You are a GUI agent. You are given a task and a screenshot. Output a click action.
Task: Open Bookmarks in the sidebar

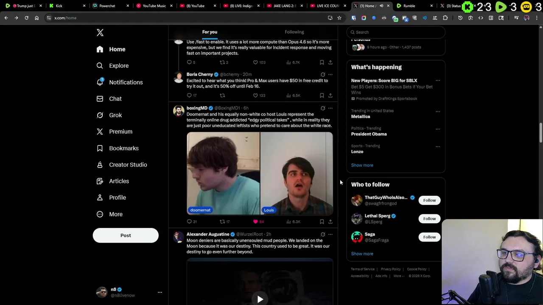tap(118, 148)
